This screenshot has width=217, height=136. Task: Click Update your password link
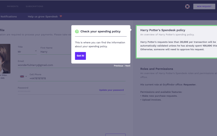point(111,90)
